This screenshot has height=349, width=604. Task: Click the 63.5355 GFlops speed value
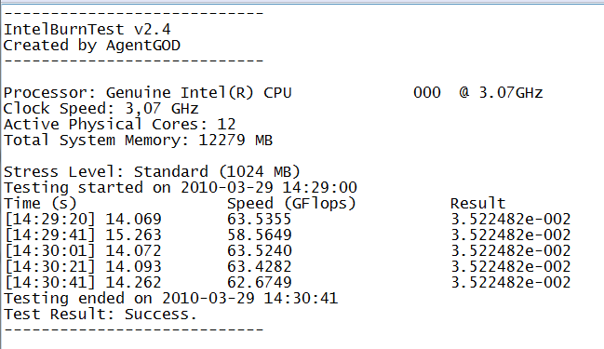pos(260,220)
